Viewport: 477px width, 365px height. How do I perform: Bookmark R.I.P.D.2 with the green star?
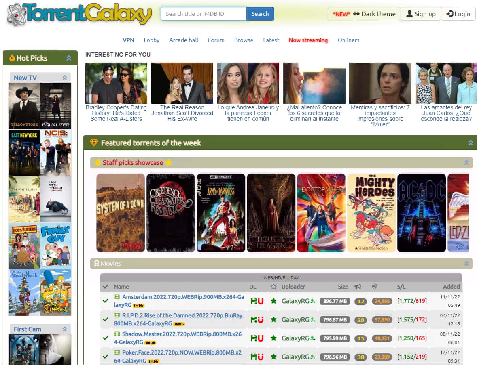[x=273, y=319]
